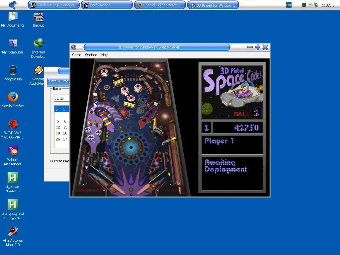Select day 20 in Date & Time calendar
Screen dimensions: 340x255
(65, 133)
